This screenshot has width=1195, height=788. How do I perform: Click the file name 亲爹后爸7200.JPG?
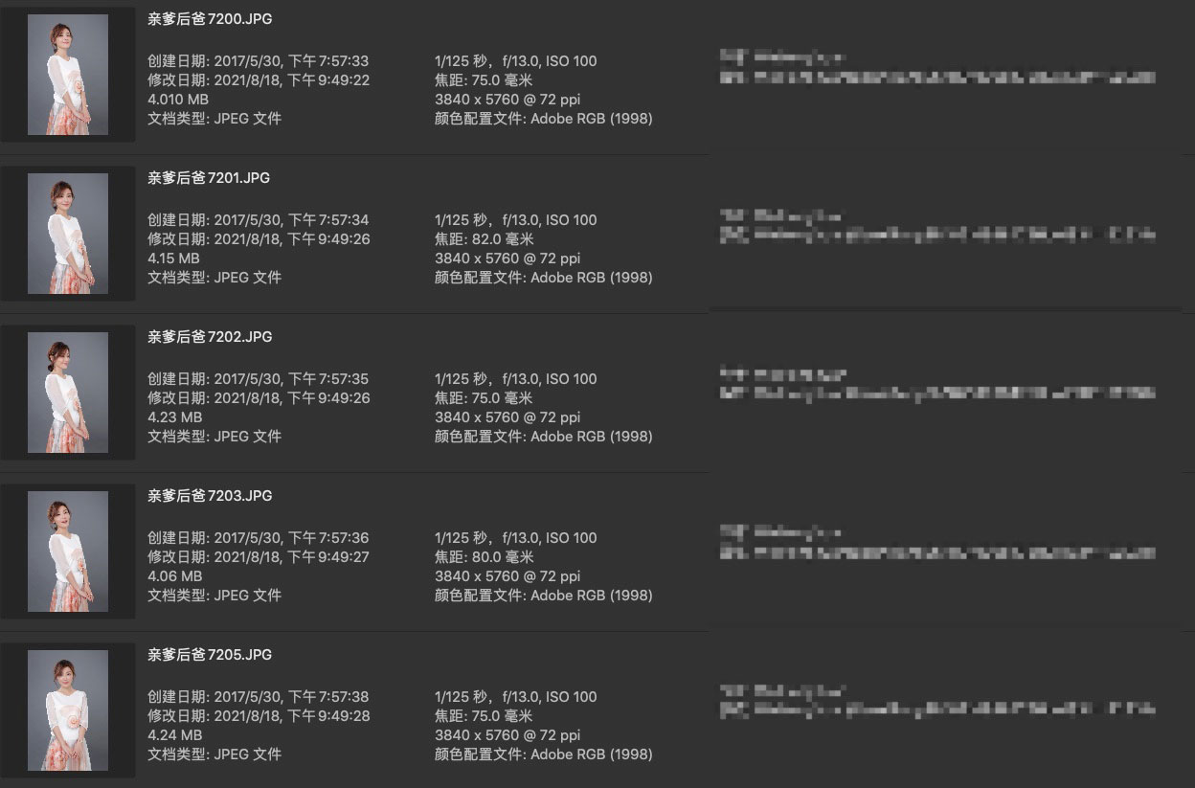210,19
